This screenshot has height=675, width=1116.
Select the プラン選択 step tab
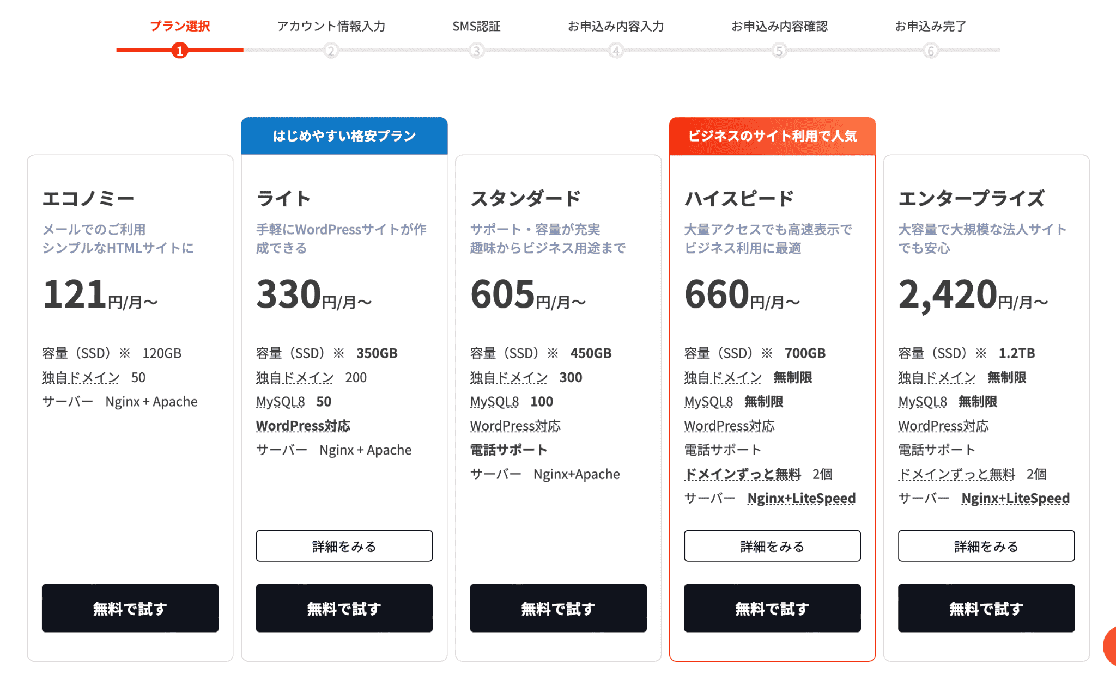coord(180,26)
